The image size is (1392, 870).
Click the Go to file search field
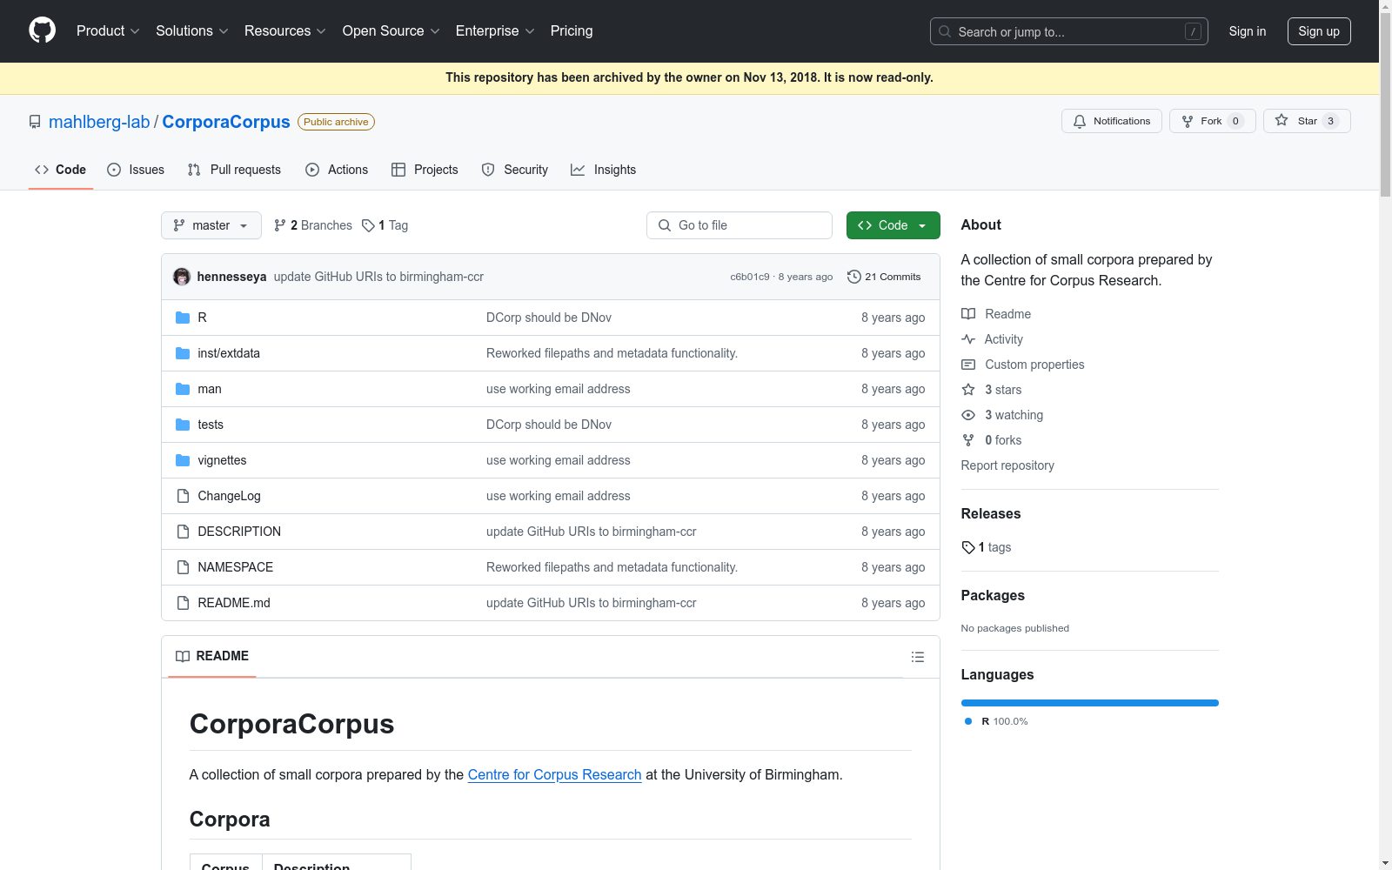pos(739,225)
